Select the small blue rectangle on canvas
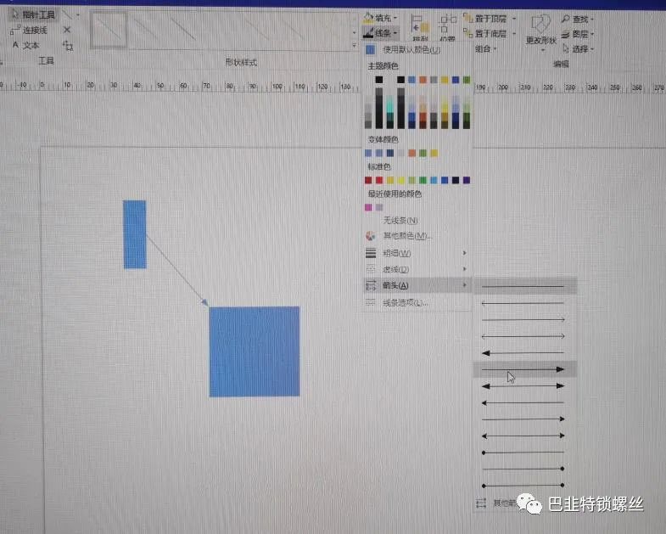The image size is (666, 534). point(135,234)
